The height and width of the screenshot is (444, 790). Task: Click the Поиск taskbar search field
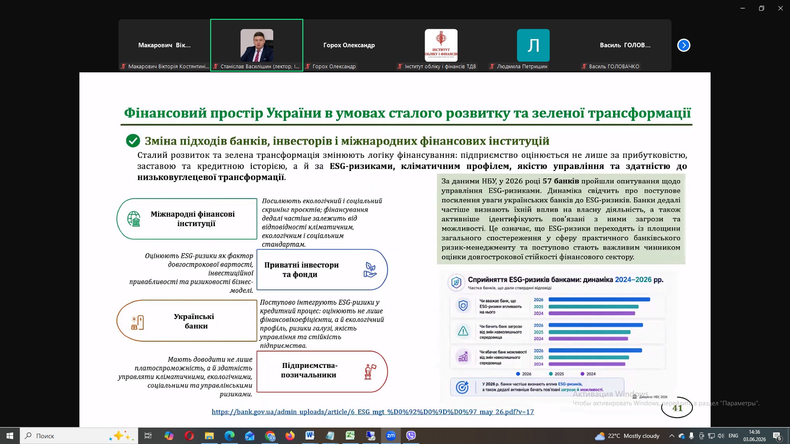[x=79, y=436]
